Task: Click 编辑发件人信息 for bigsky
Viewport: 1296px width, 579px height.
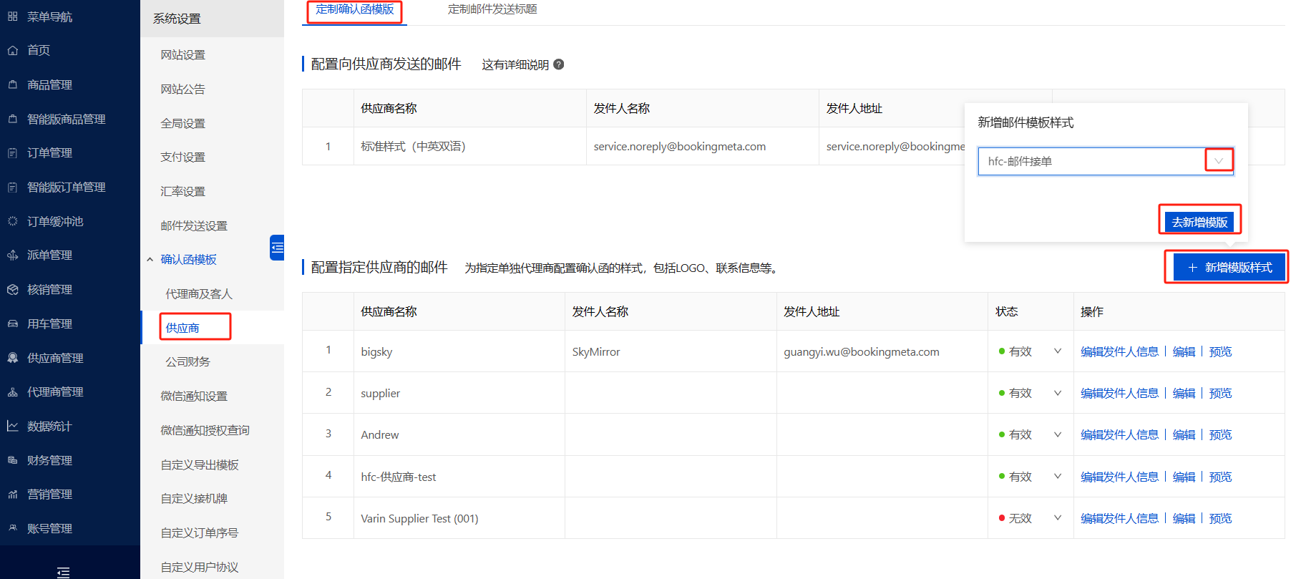Action: tap(1119, 351)
